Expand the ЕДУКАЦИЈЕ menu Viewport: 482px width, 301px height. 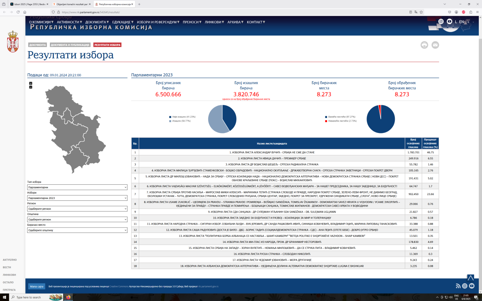(123, 22)
